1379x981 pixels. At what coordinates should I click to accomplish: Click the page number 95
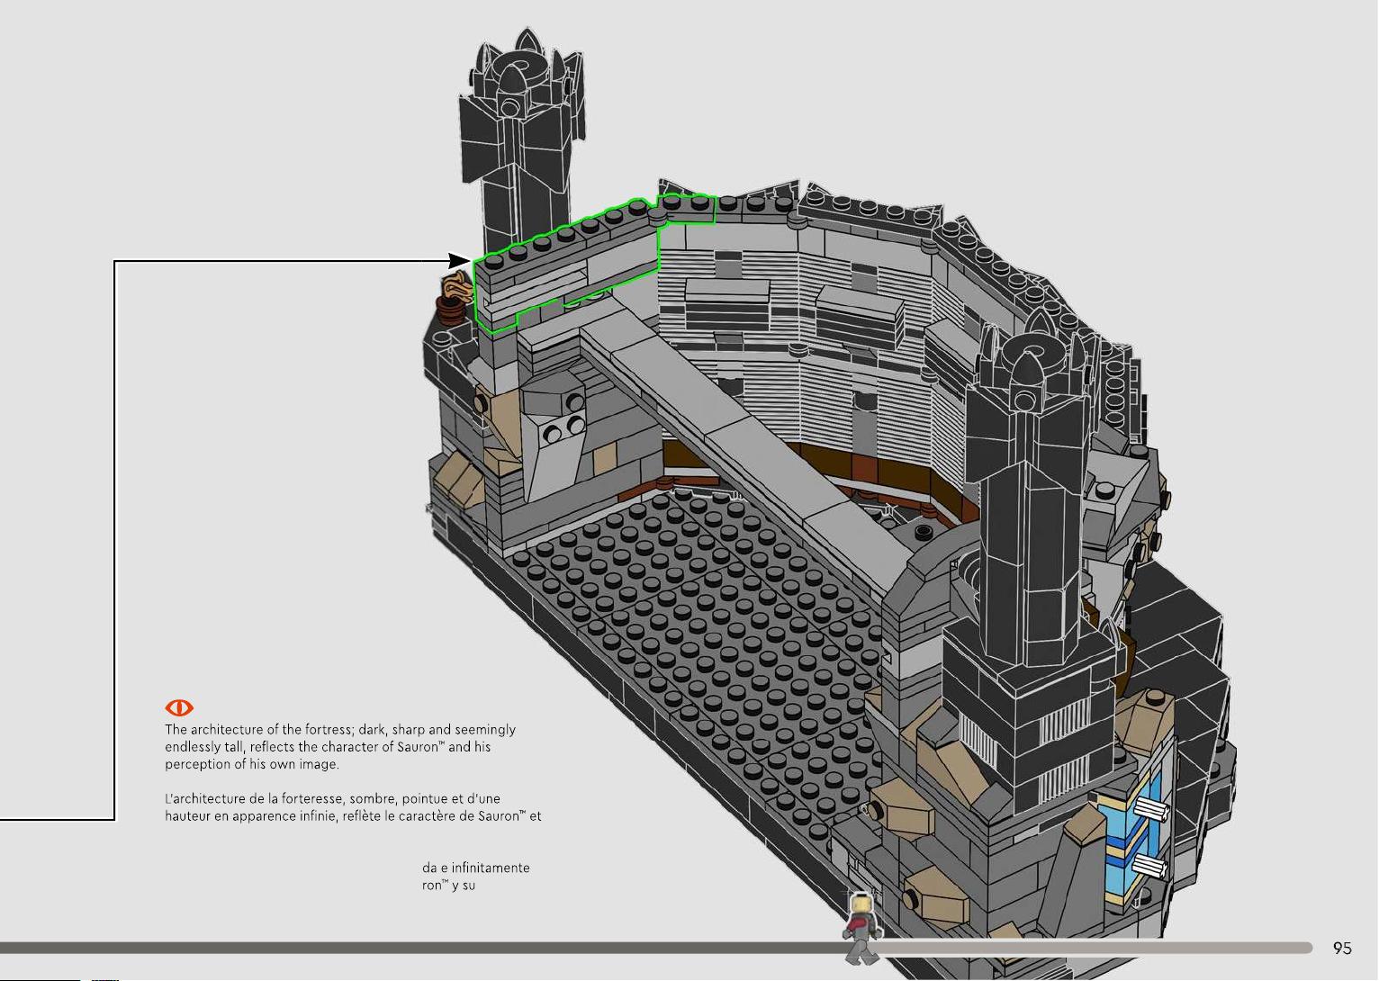pos(1342,948)
